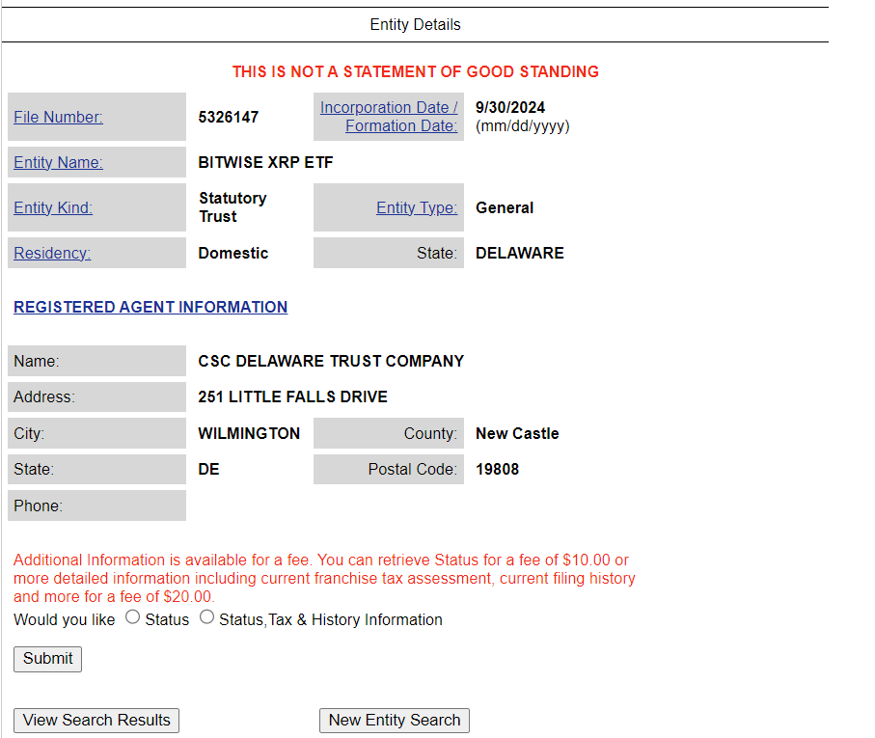Click the Incorporation Date / Formation Date link
The width and height of the screenshot is (875, 738).
coord(389,117)
